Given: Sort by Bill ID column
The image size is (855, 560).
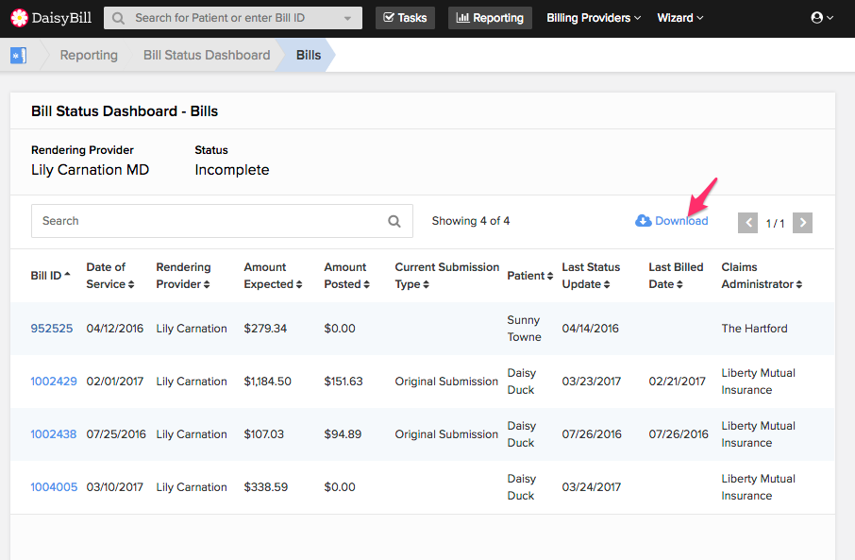Looking at the screenshot, I should (50, 276).
